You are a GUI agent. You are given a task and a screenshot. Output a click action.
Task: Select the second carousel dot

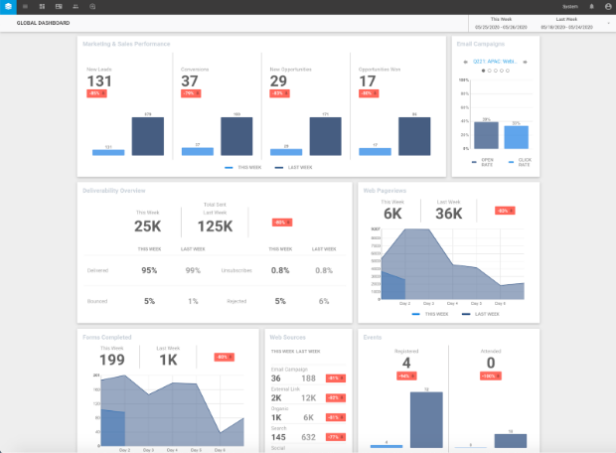[490, 71]
